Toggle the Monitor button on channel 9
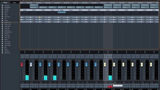 (106, 87)
